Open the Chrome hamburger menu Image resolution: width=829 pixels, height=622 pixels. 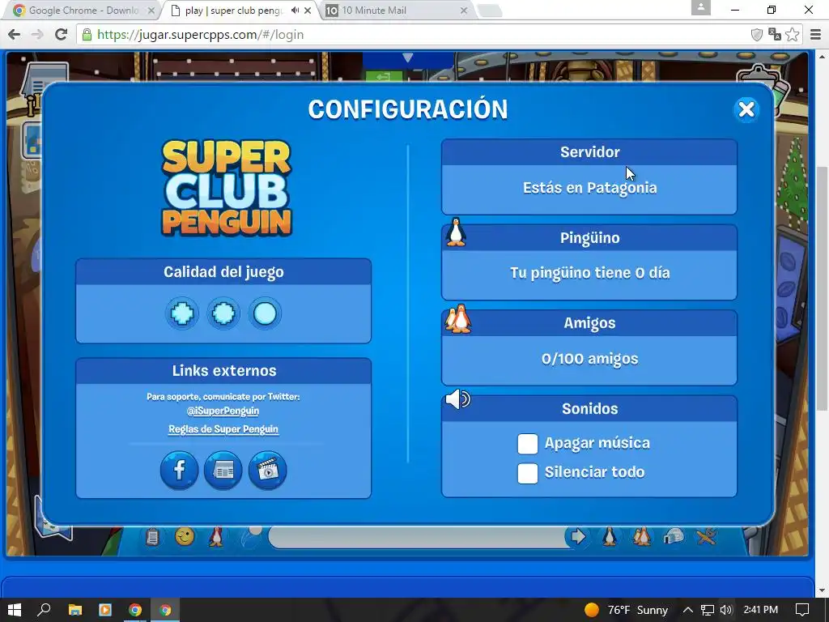815,35
